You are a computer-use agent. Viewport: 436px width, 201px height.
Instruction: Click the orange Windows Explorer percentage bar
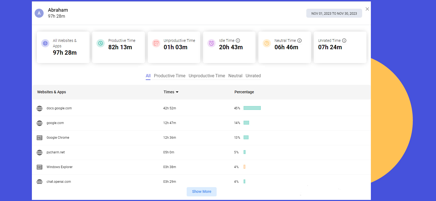coord(244,167)
